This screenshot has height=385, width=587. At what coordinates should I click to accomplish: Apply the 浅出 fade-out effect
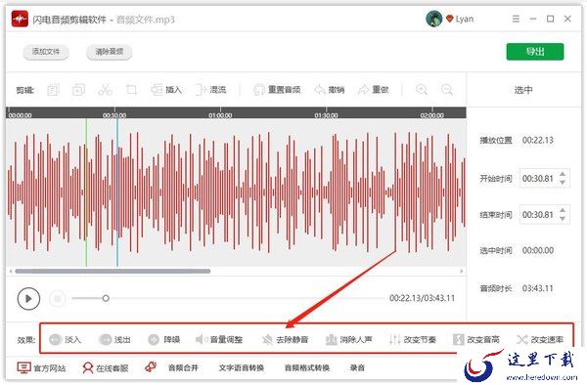[x=114, y=339]
